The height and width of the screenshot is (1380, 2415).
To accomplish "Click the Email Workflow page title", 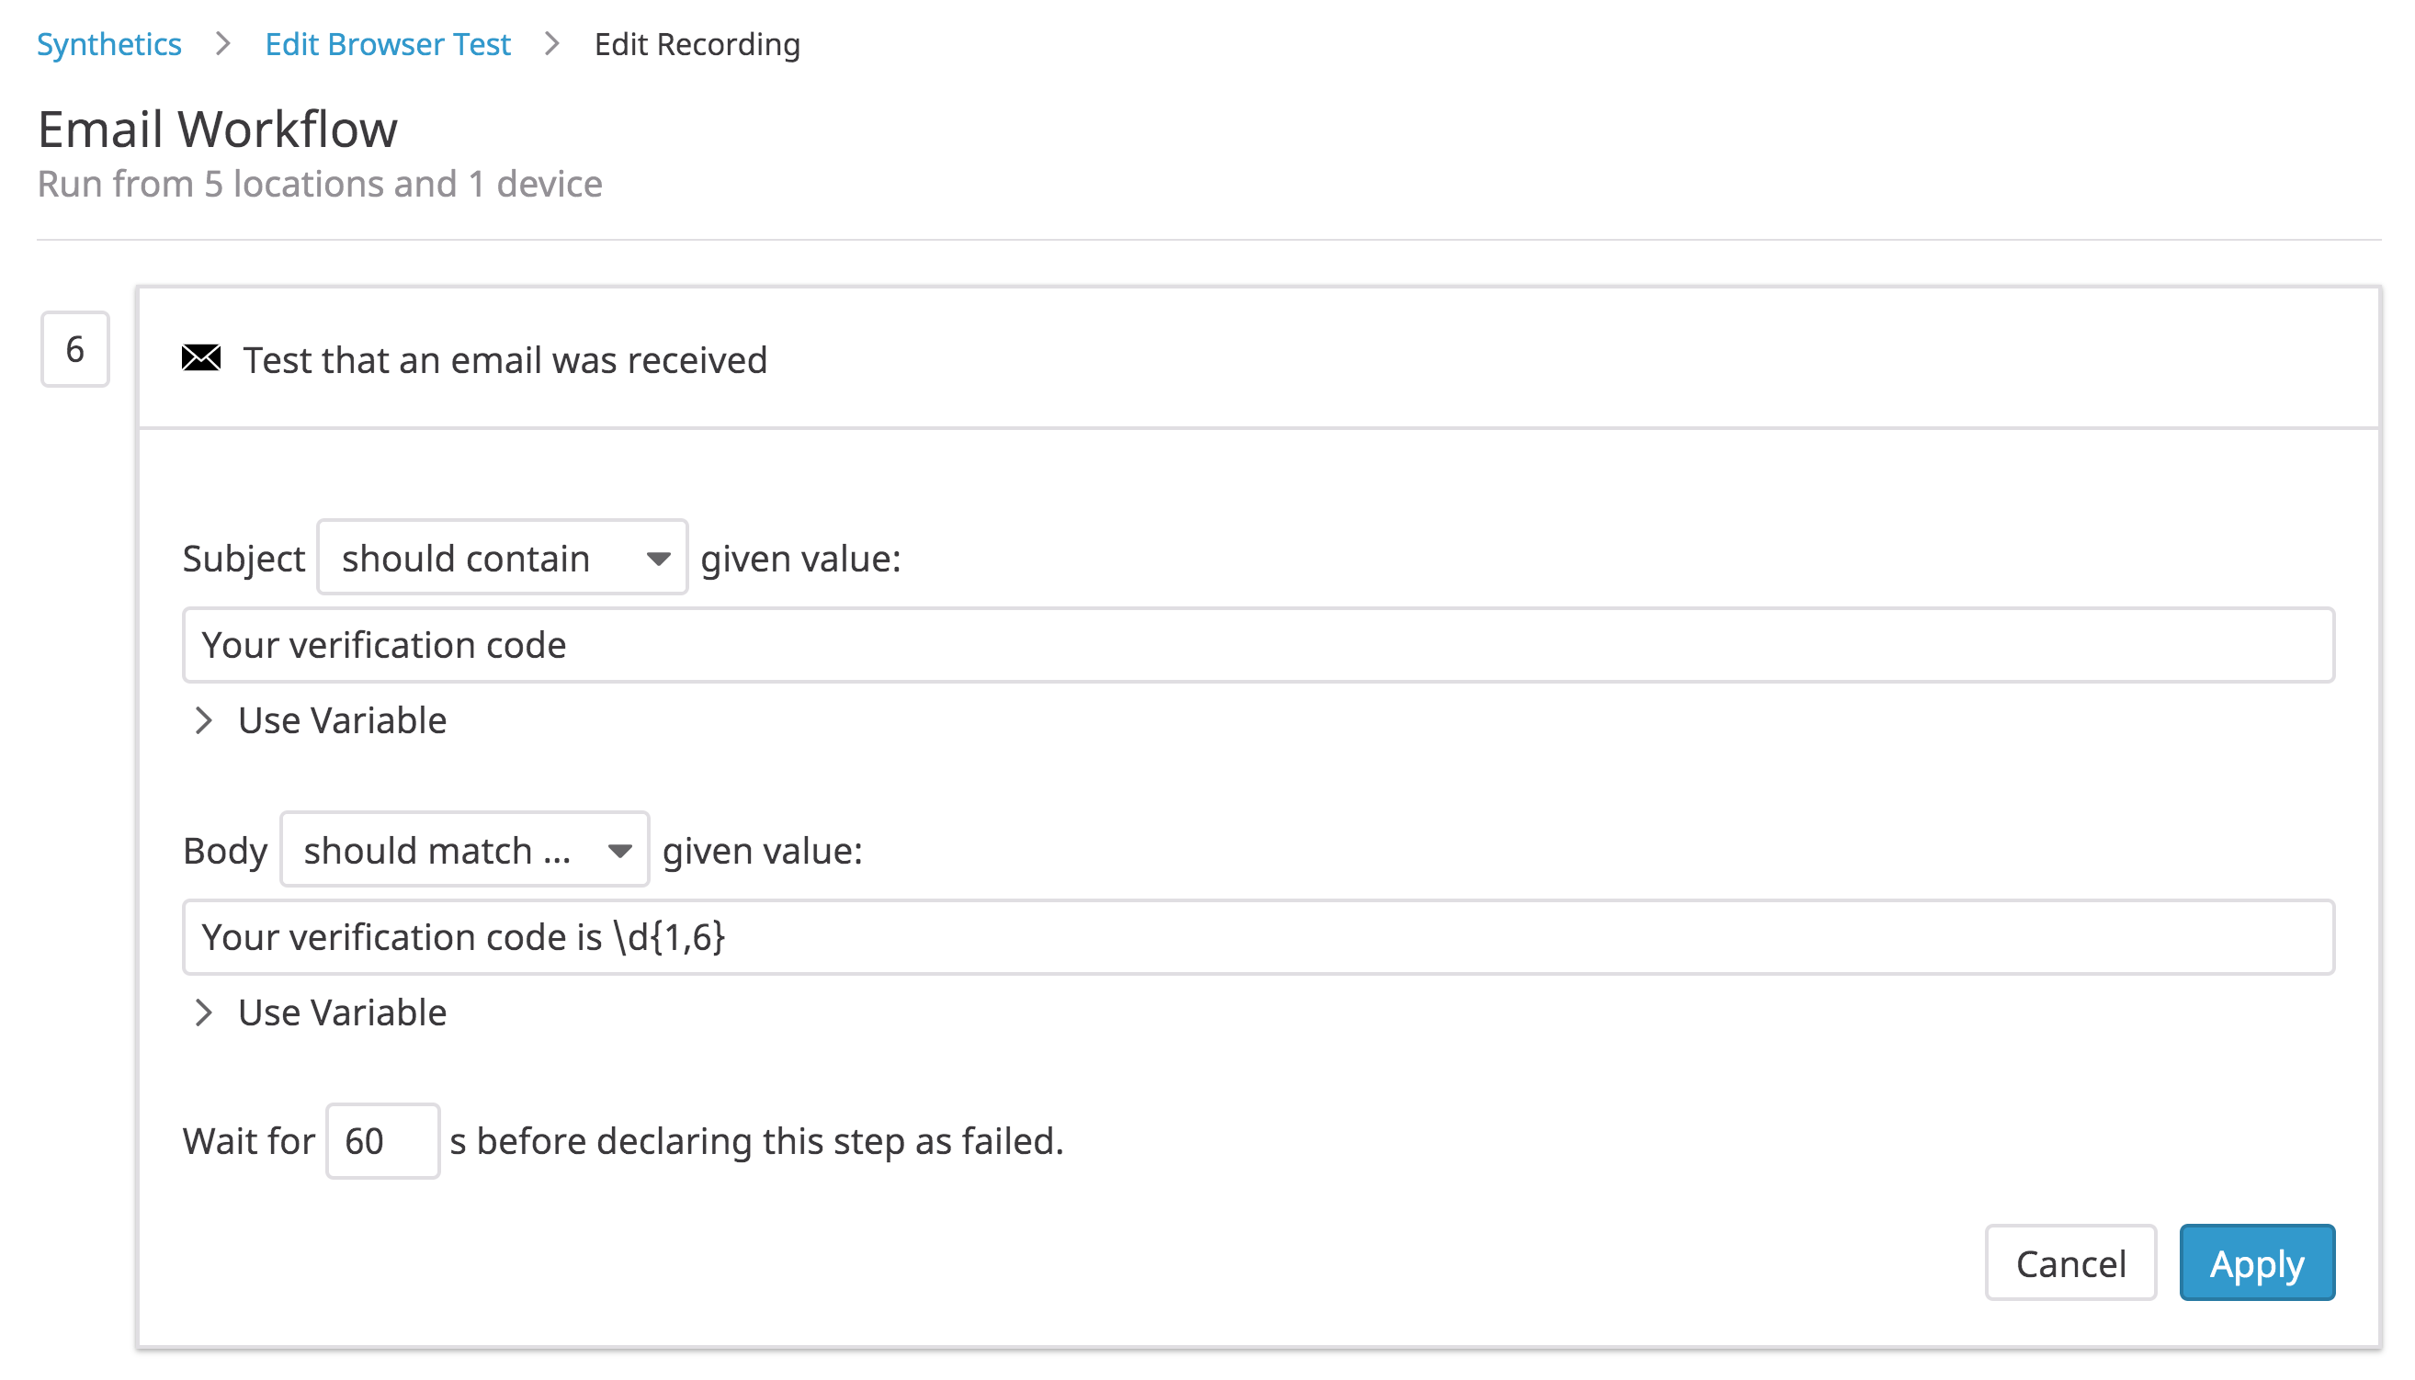I will click(x=217, y=129).
